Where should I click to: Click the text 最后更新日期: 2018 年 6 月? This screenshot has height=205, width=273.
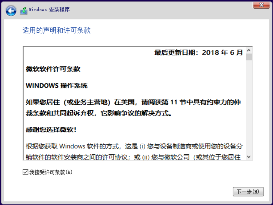click(x=198, y=53)
